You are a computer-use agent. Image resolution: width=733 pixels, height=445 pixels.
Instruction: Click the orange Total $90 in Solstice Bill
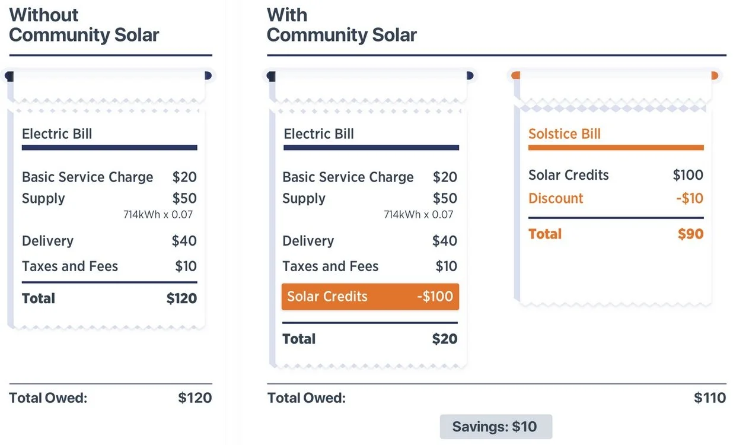tap(615, 234)
